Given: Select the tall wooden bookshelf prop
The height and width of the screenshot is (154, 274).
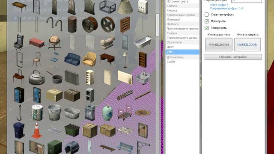Looking at the screenshot, I should [143, 59].
